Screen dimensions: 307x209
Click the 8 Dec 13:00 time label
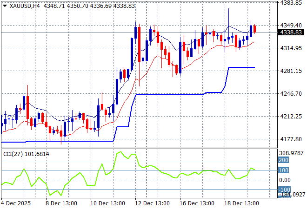tap(61, 203)
